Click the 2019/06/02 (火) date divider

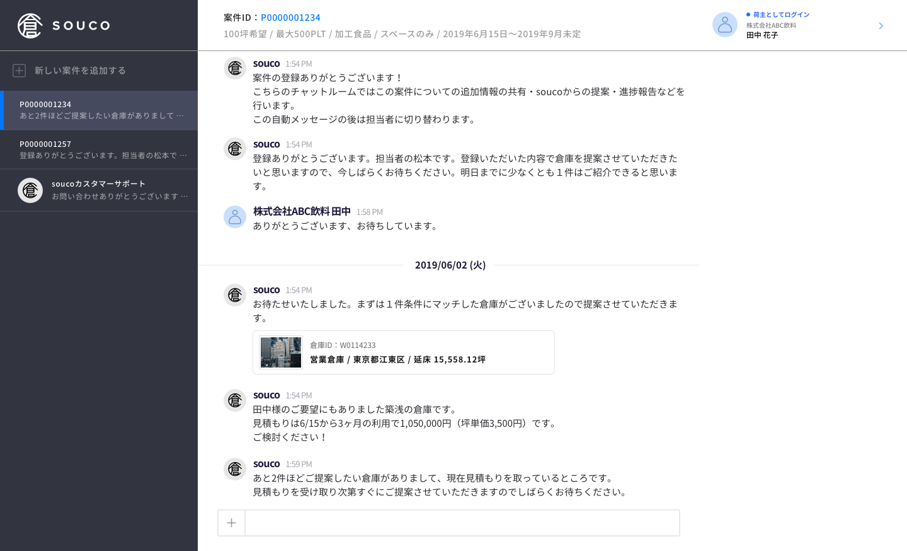click(449, 265)
